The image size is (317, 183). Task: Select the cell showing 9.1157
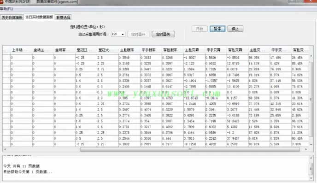237,98
